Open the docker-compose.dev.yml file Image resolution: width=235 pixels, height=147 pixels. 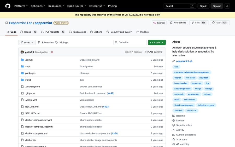tap(39, 120)
